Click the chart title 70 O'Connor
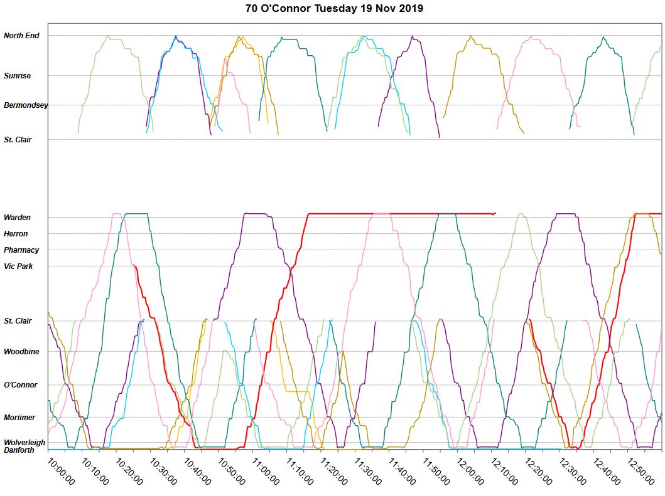Screen dimensions: 665x496 [334, 9]
